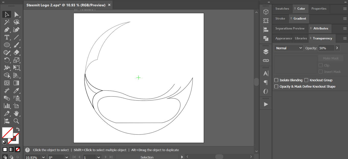Check the Isolate Blending checkbox
Viewport: 348px width, 159px height.
pos(276,80)
